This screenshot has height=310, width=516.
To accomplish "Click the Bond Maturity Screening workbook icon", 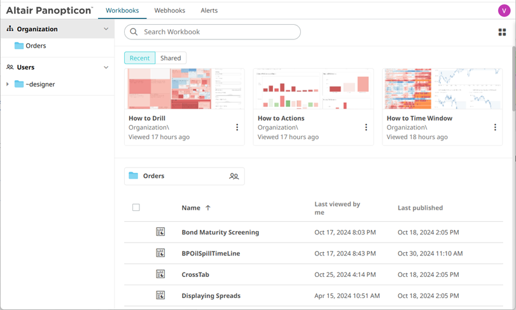I will 161,232.
